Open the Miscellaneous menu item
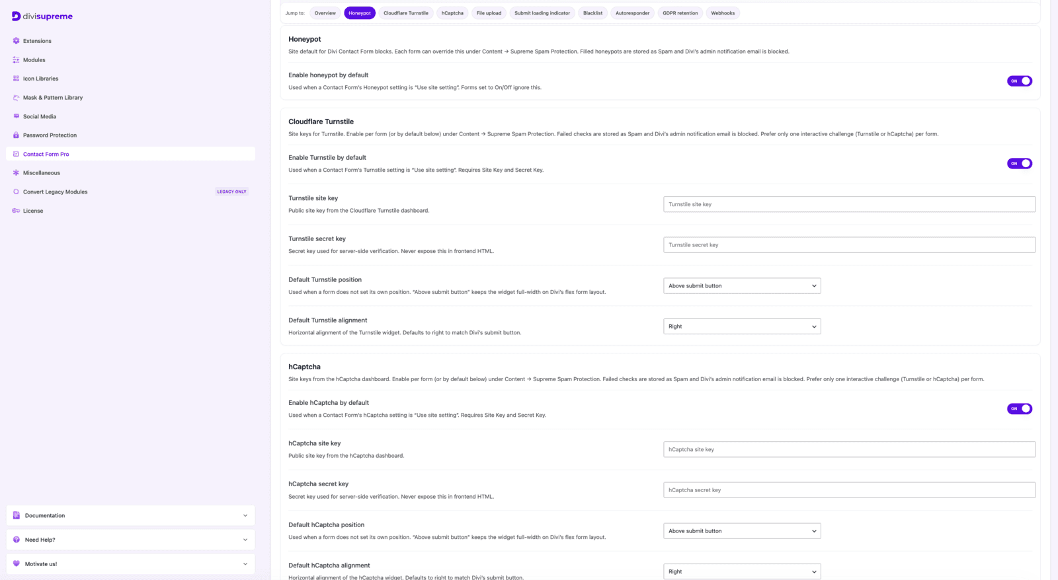The height and width of the screenshot is (580, 1058). (130, 172)
